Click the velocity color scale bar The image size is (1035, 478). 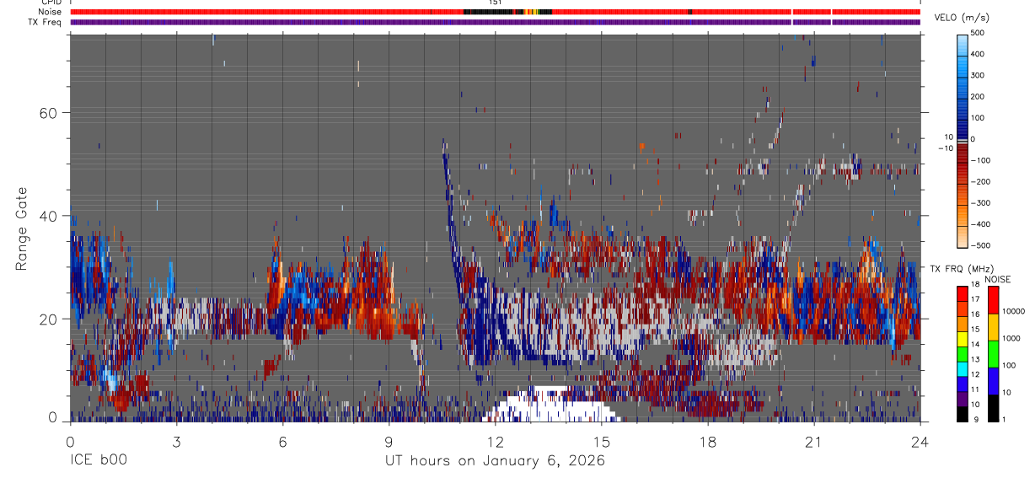(x=963, y=139)
